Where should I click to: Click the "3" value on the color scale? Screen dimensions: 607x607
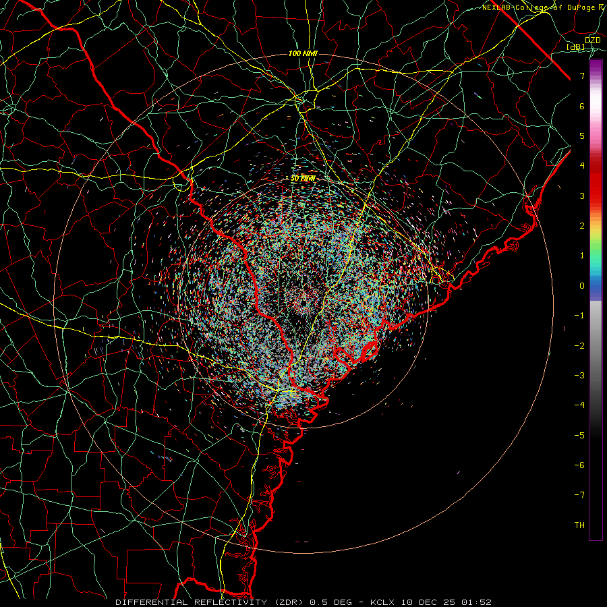[582, 196]
